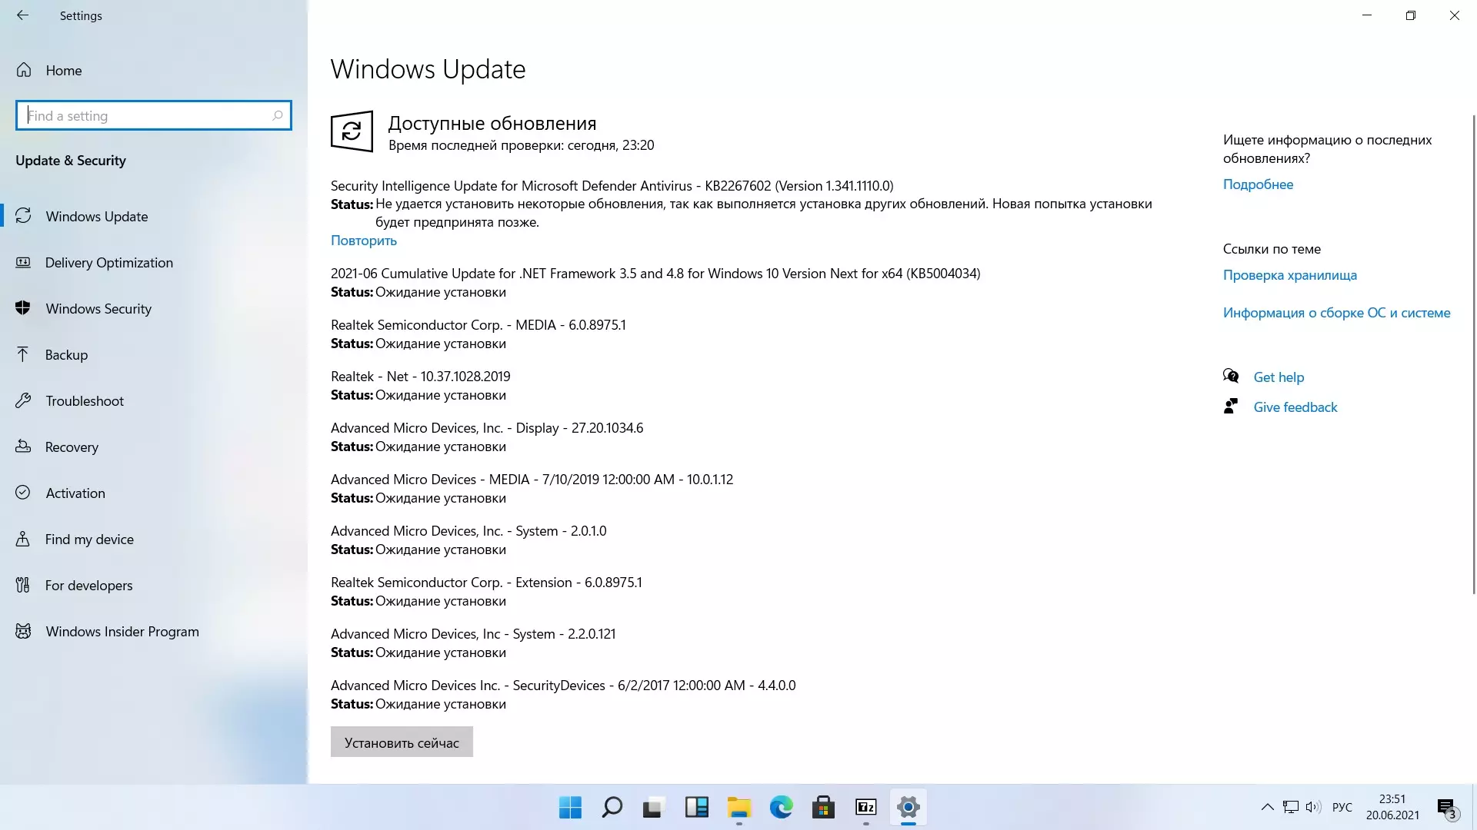This screenshot has height=830, width=1477.
Task: Open Microsoft Store from the taskbar
Action: pos(823,808)
